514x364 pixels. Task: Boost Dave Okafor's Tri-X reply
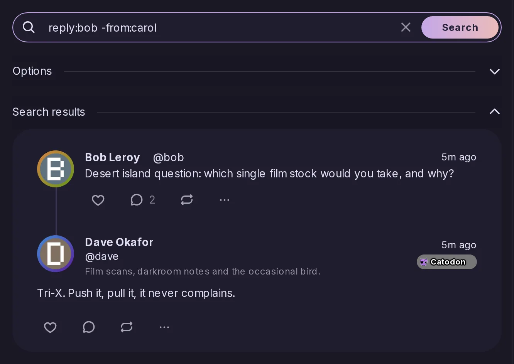127,327
